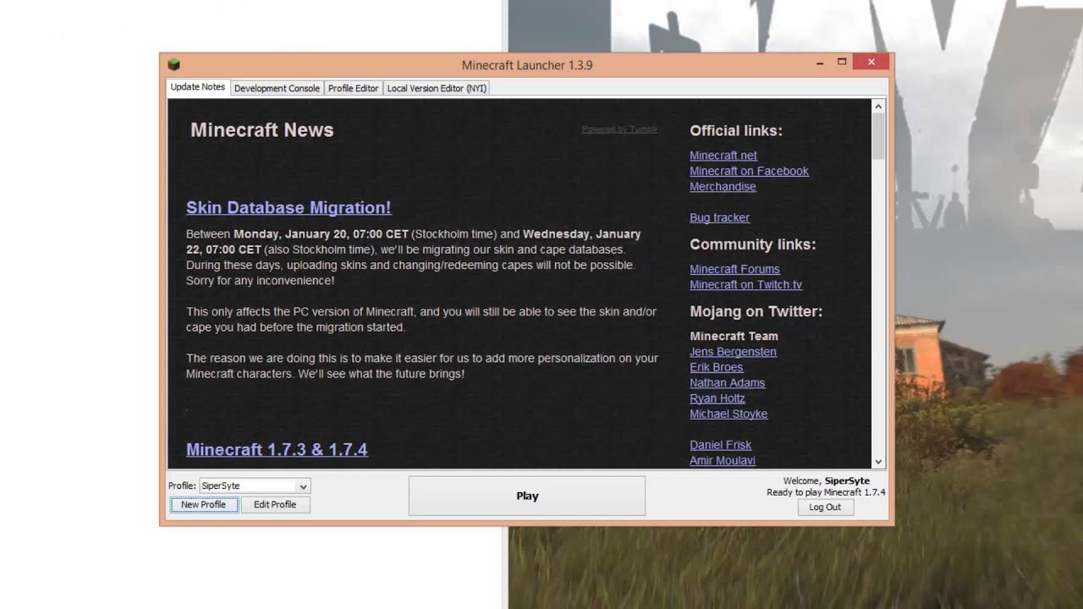The height and width of the screenshot is (609, 1083).
Task: Switch to the Update Notes tab
Action: pos(198,87)
